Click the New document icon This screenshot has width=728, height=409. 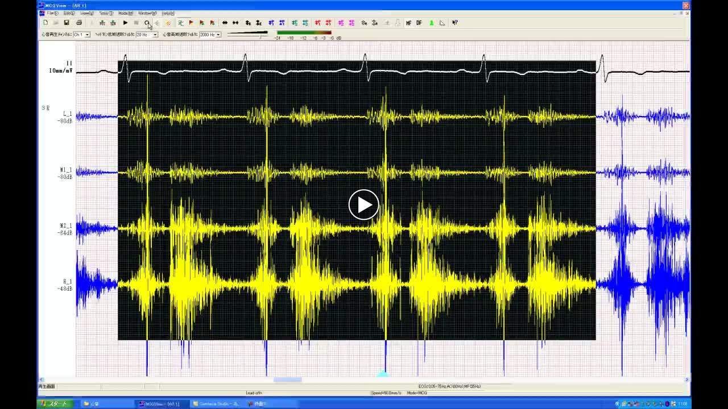coord(45,23)
